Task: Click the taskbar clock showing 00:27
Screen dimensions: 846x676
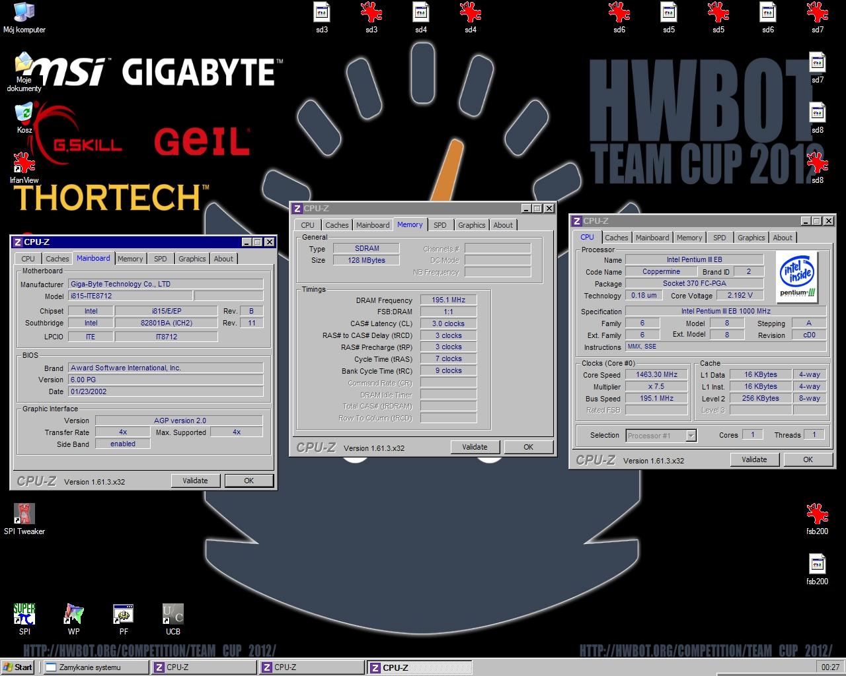Action: (830, 667)
